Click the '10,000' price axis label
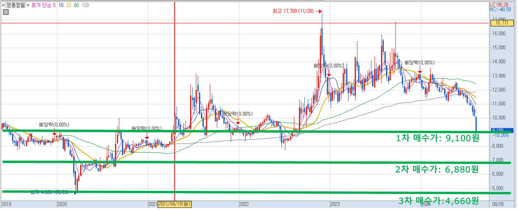518x211 pixels. point(499,118)
